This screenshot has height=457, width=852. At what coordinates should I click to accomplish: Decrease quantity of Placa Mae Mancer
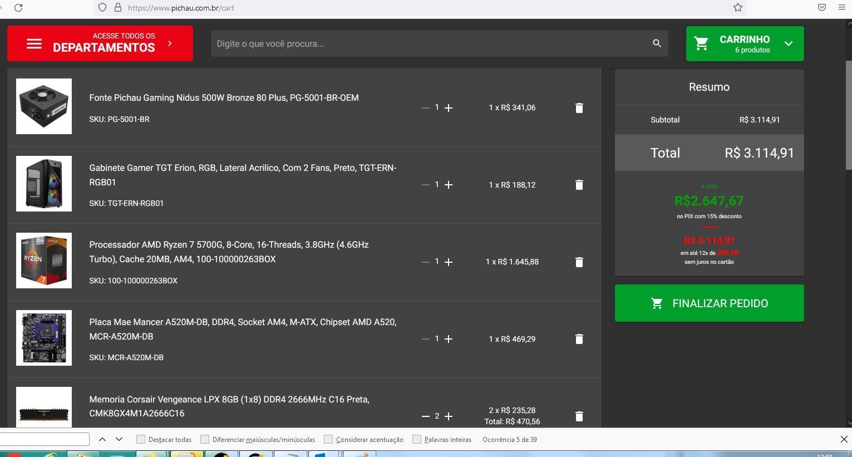tap(426, 339)
